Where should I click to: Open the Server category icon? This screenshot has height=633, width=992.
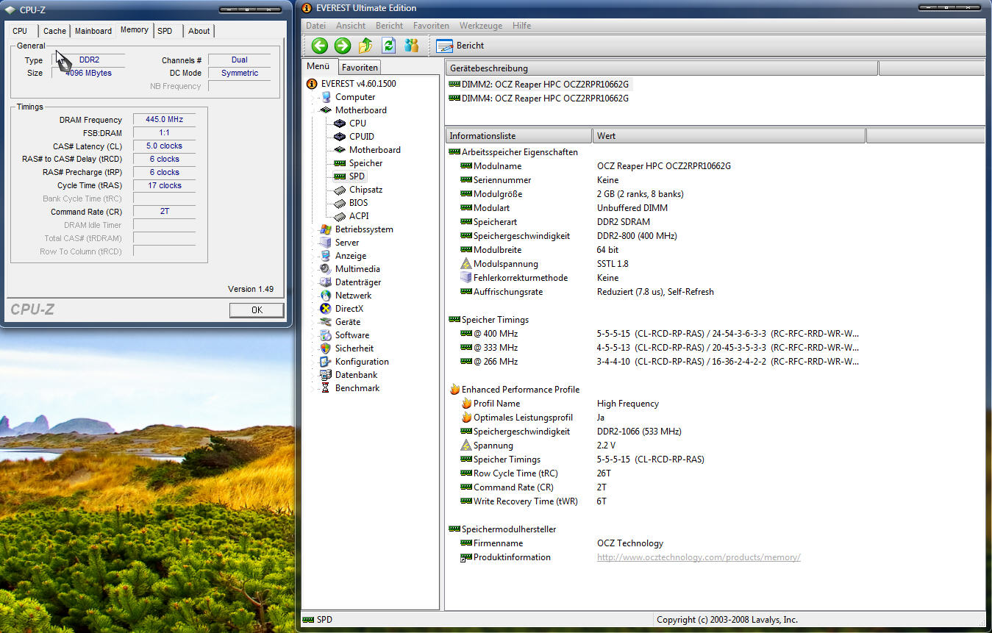pos(326,243)
